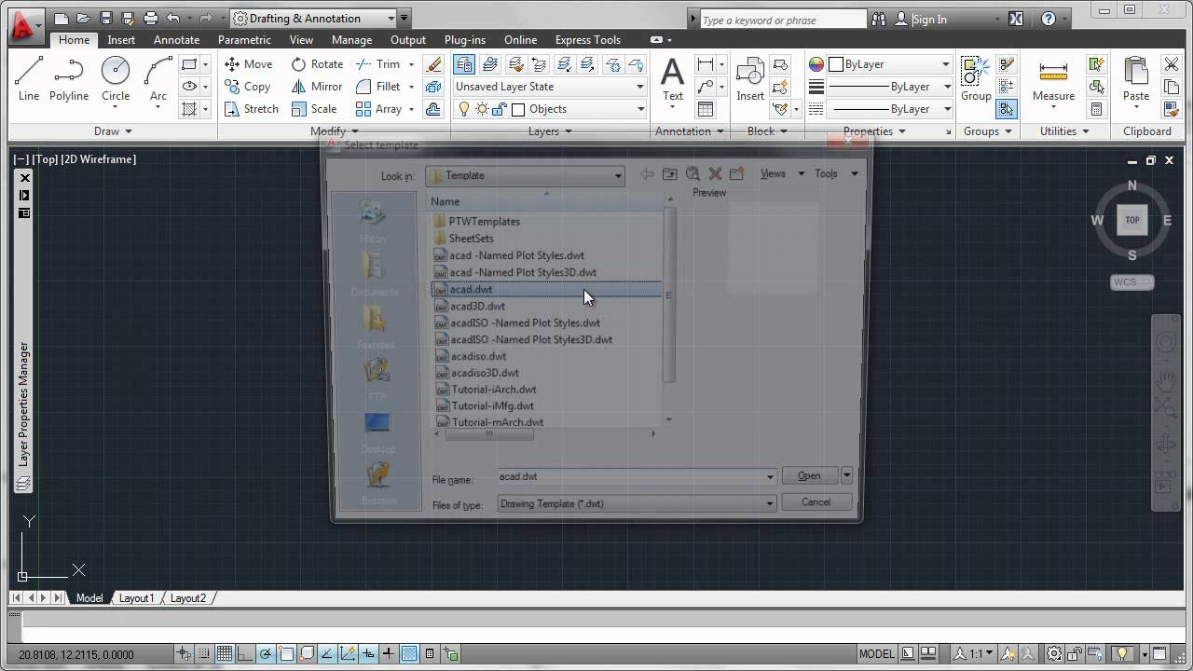Click the Rotate tool
The image size is (1193, 671).
pos(317,64)
